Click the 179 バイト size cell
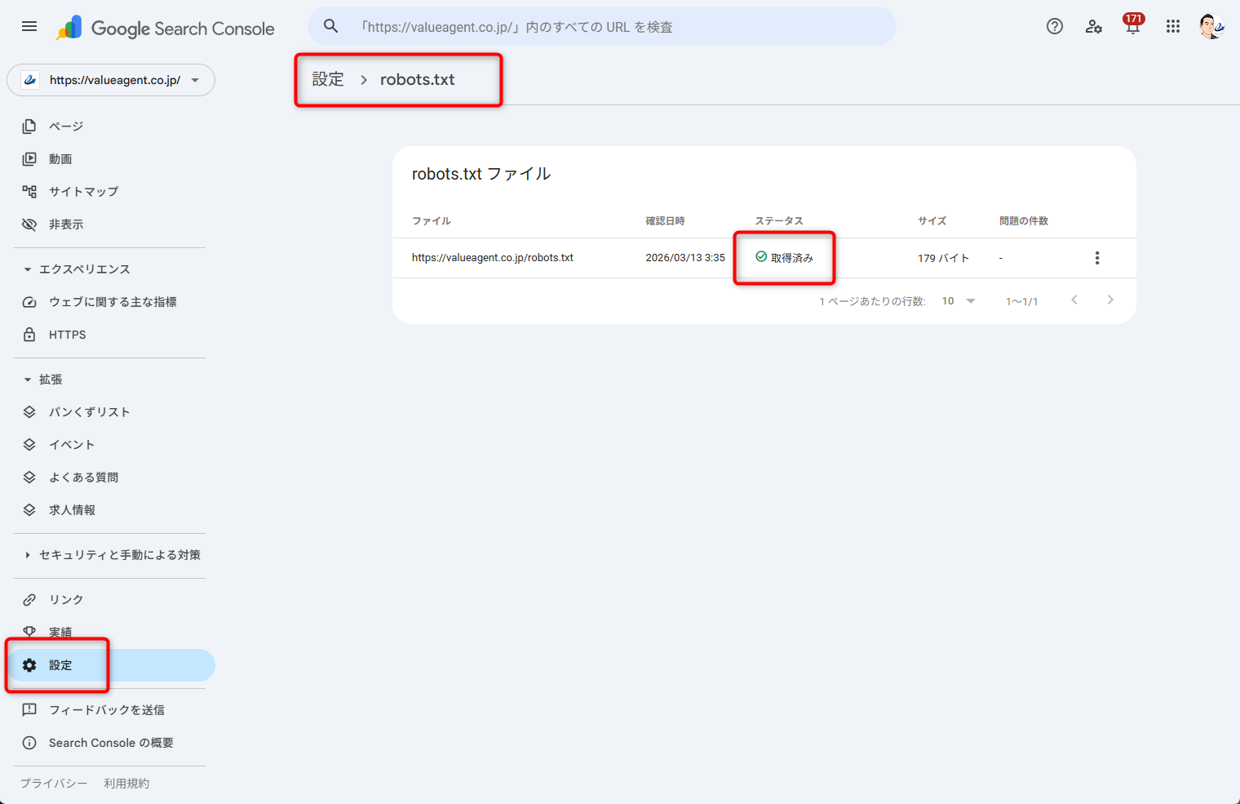Image resolution: width=1240 pixels, height=804 pixels. 943,258
